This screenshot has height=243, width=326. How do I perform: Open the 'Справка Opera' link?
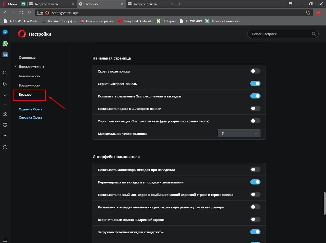(30, 117)
